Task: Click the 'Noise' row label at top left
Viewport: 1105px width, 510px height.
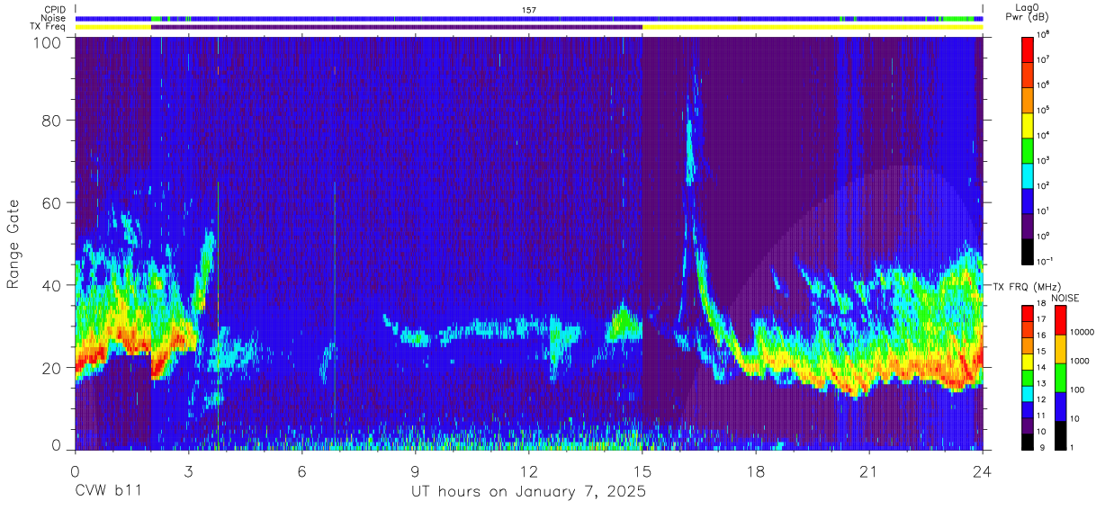Action: [x=51, y=18]
